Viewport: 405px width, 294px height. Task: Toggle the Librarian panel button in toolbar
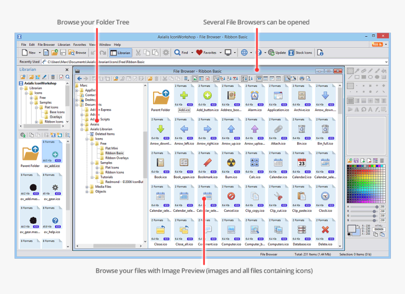(x=121, y=53)
